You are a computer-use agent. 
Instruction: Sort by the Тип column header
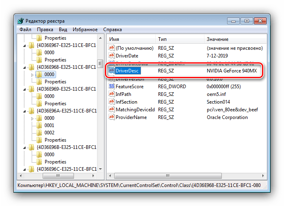[180, 39]
